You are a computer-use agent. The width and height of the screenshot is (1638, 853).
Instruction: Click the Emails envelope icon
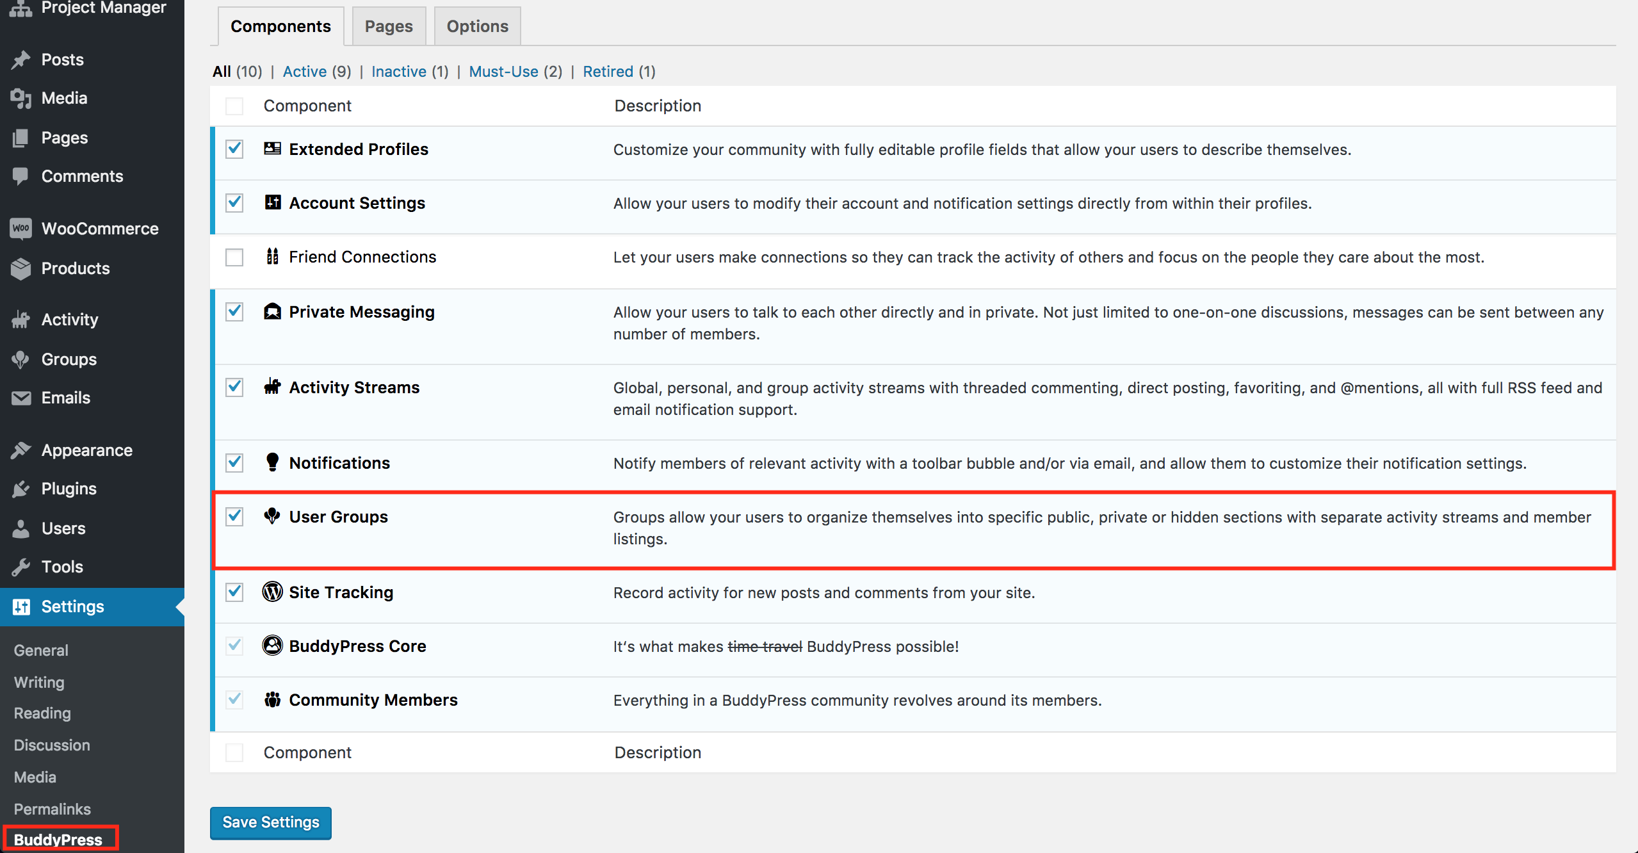tap(20, 398)
